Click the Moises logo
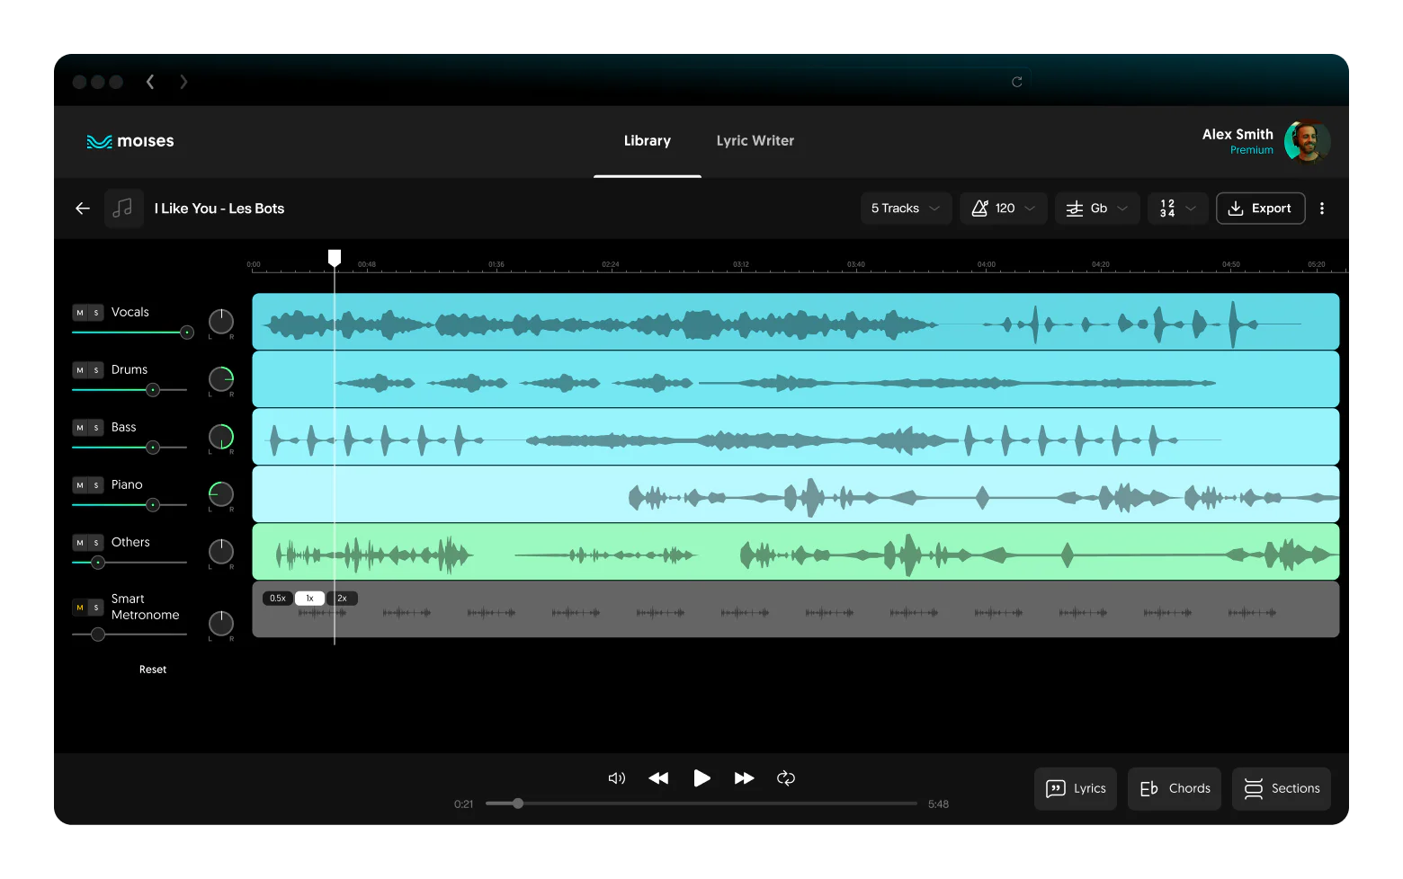This screenshot has height=879, width=1403. point(130,141)
